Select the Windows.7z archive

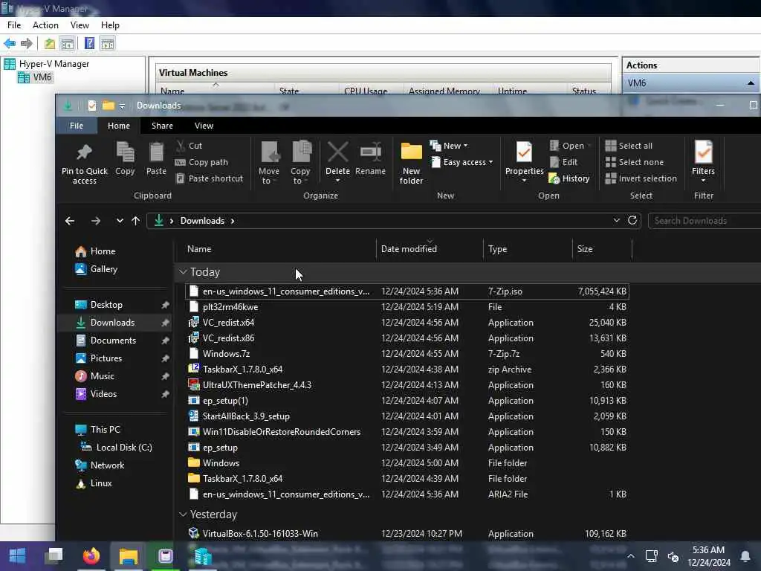pos(407,353)
